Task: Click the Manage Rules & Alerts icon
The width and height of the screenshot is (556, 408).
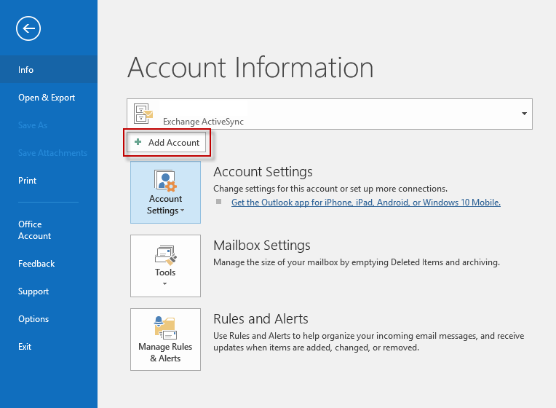Action: click(165, 327)
